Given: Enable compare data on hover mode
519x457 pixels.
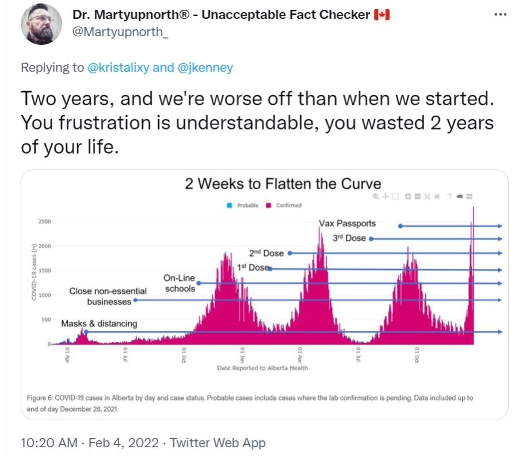Looking at the screenshot, I should tap(470, 196).
